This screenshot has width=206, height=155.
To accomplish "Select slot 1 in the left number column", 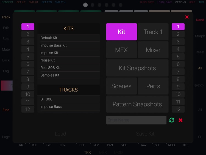I will click(x=28, y=27).
